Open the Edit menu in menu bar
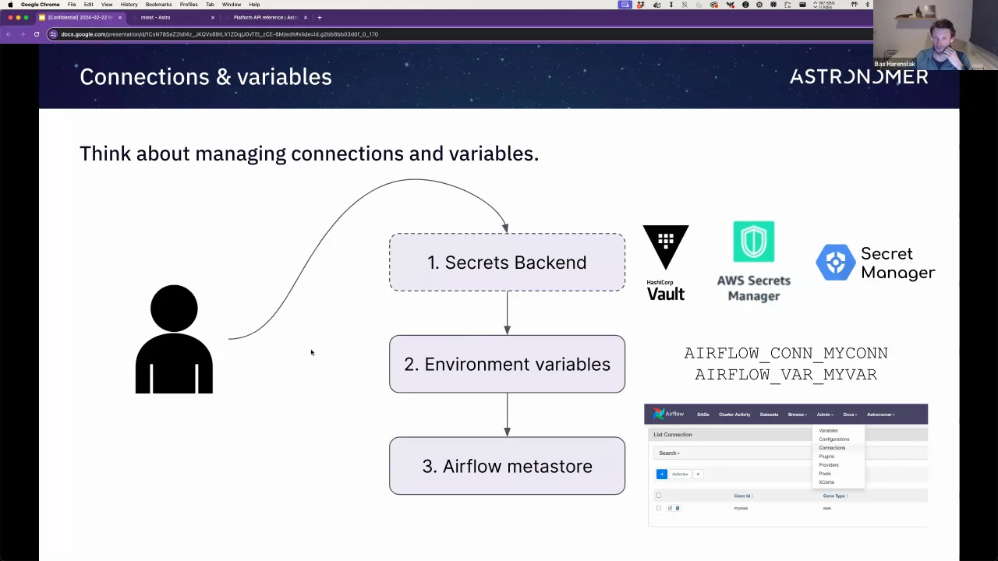 pyautogui.click(x=89, y=5)
